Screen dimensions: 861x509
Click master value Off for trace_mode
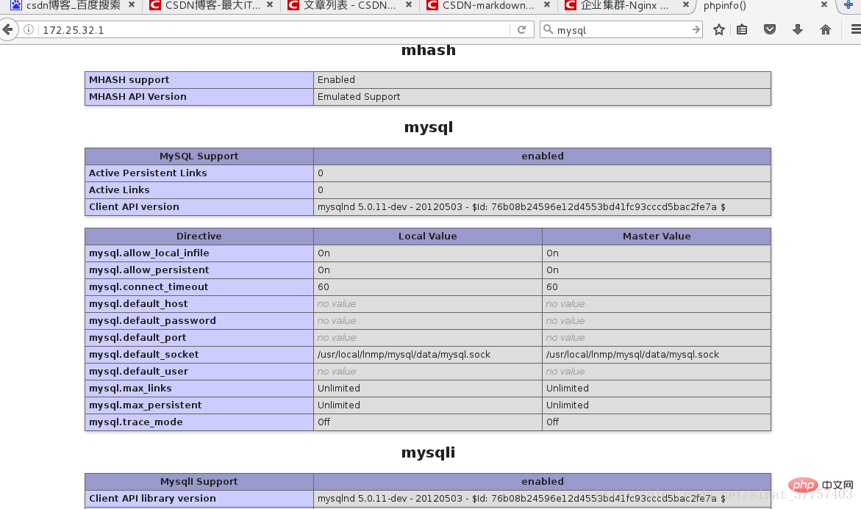point(552,422)
